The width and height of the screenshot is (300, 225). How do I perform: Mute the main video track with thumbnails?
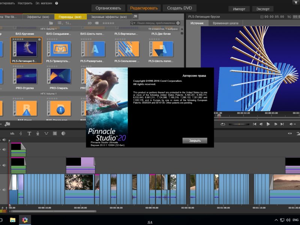tap(4, 190)
